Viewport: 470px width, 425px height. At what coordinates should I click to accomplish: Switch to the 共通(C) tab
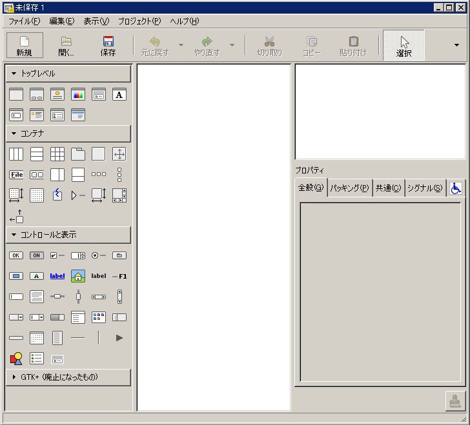(388, 188)
